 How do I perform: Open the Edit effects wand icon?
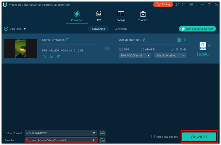44,57
